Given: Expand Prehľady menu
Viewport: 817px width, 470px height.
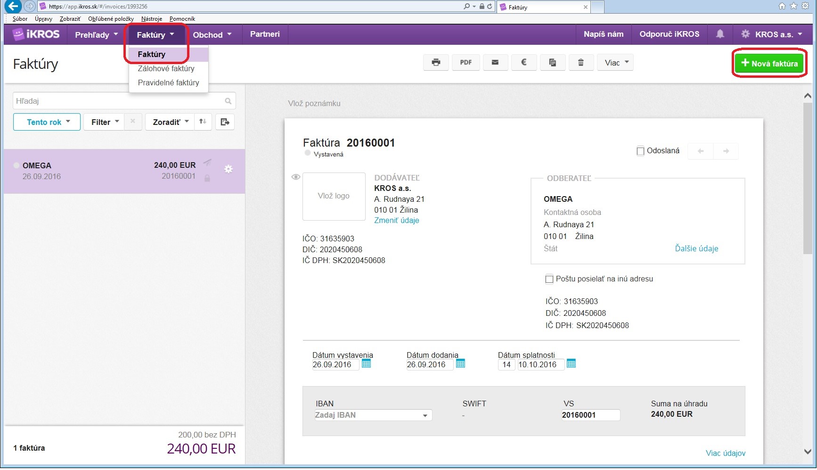Looking at the screenshot, I should click(x=96, y=34).
